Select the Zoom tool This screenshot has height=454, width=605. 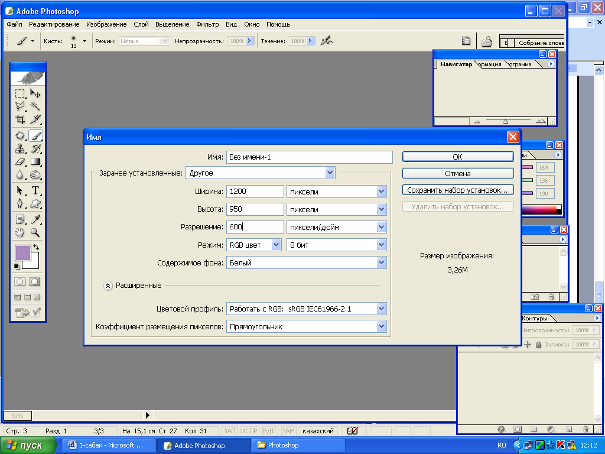coord(35,232)
